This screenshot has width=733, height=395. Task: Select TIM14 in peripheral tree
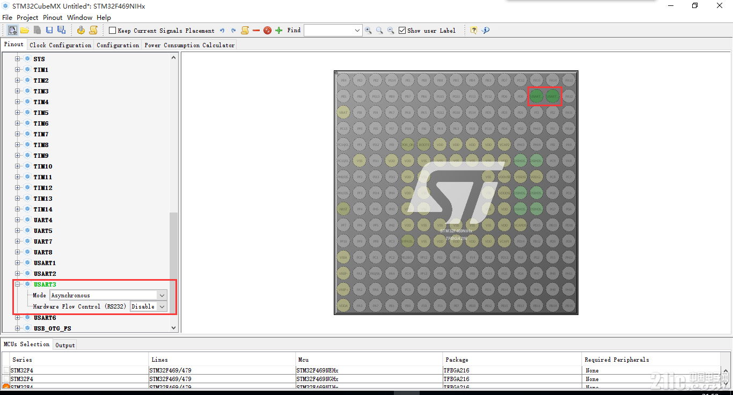(x=43, y=209)
